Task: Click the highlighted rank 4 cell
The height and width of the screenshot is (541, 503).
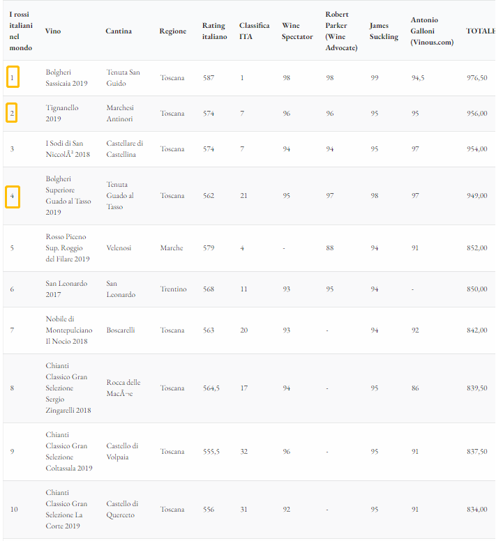Action: [x=13, y=197]
